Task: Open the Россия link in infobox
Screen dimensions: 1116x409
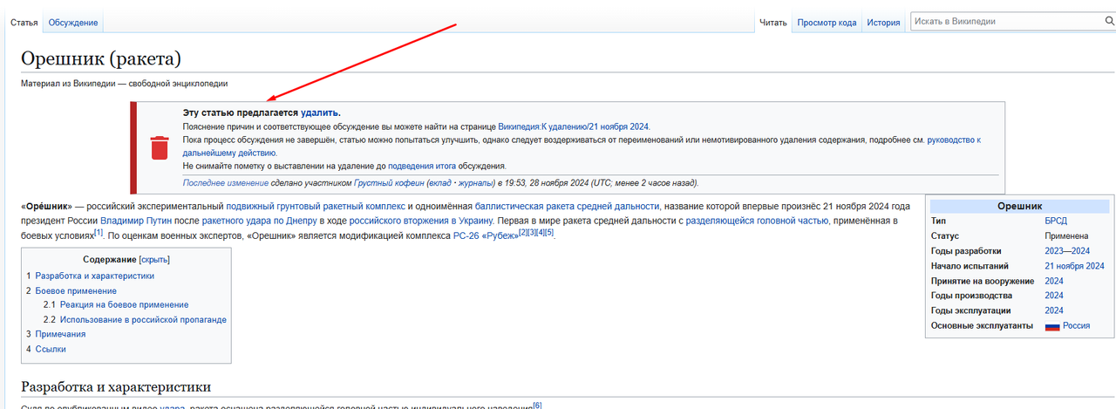Action: coord(1076,326)
